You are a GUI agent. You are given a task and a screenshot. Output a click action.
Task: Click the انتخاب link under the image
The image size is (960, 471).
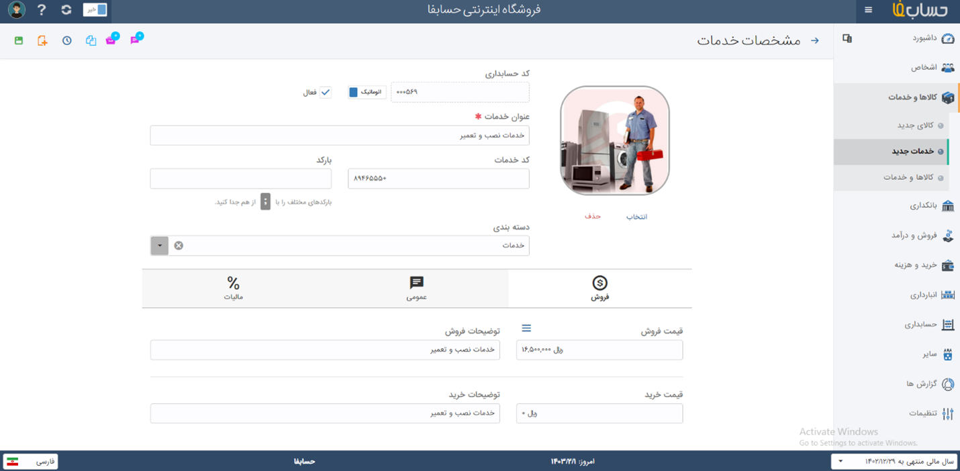pos(636,217)
